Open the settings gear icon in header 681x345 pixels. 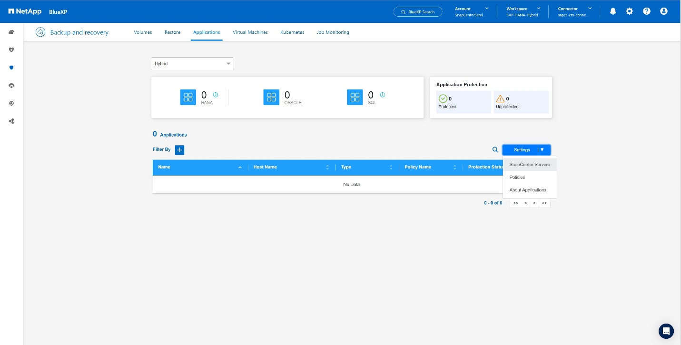[x=630, y=11]
